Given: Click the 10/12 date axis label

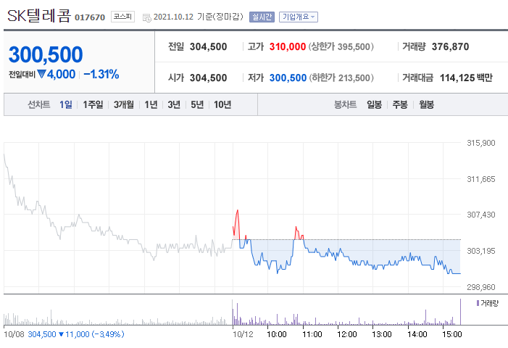Looking at the screenshot, I should point(243,334).
